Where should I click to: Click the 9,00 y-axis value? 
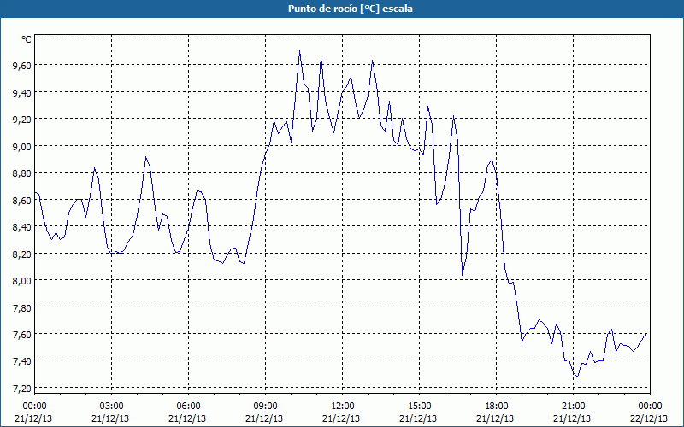tap(22, 146)
